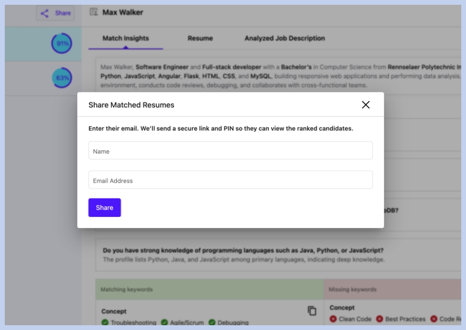Click the Matching keywords header

[127, 289]
